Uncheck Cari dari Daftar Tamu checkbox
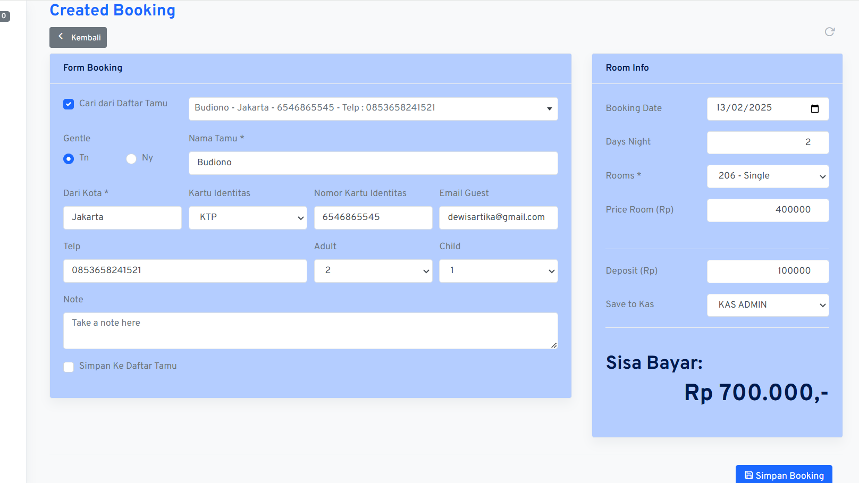Image resolution: width=859 pixels, height=483 pixels. coord(69,104)
